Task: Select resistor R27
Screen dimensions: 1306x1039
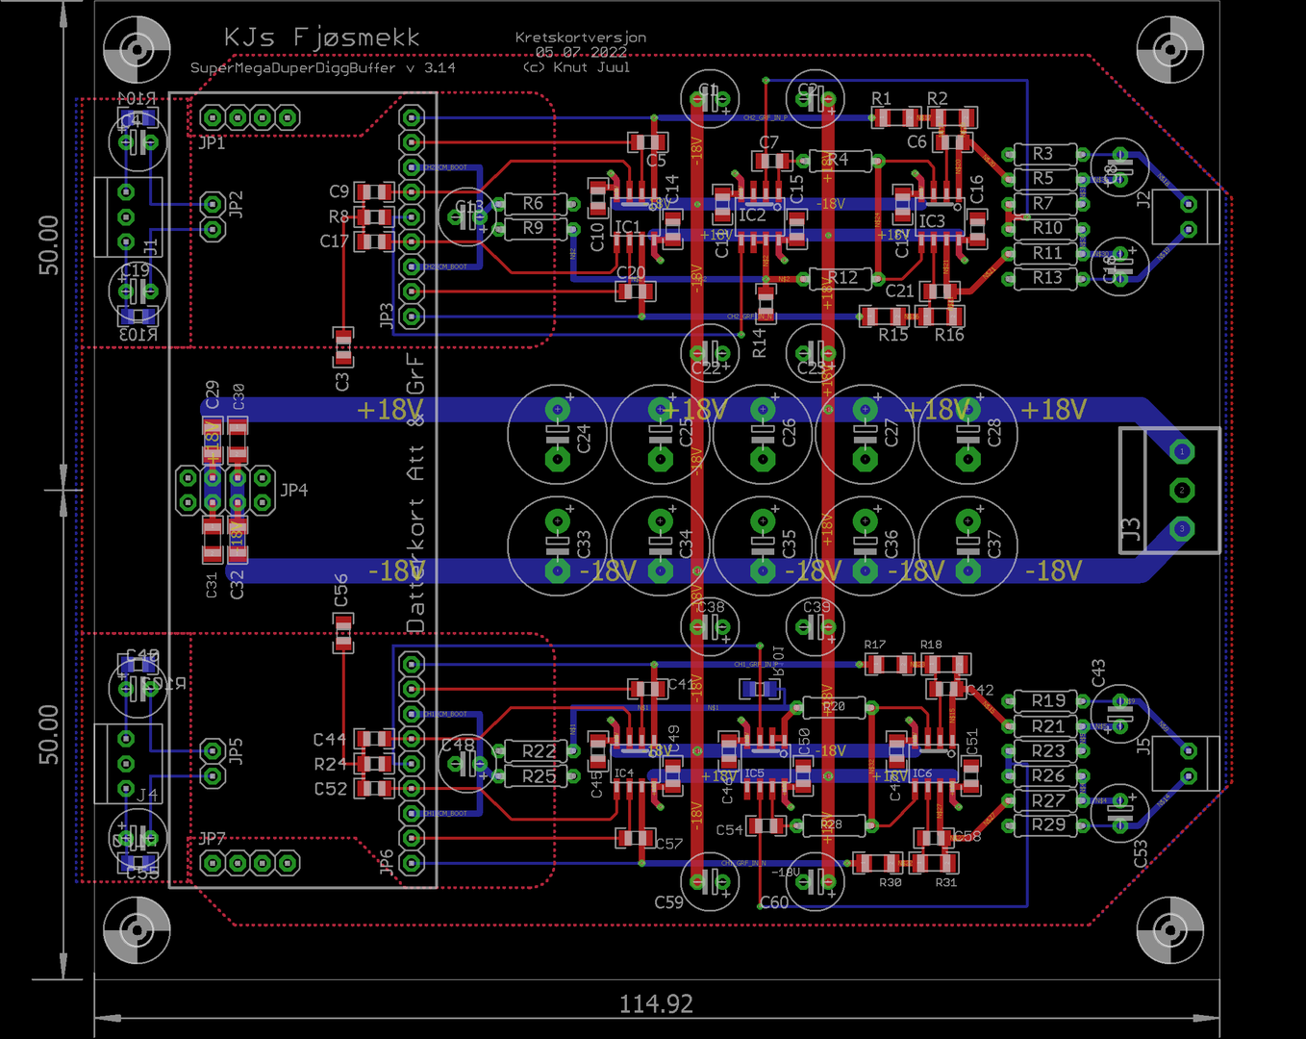Action: [x=1046, y=800]
